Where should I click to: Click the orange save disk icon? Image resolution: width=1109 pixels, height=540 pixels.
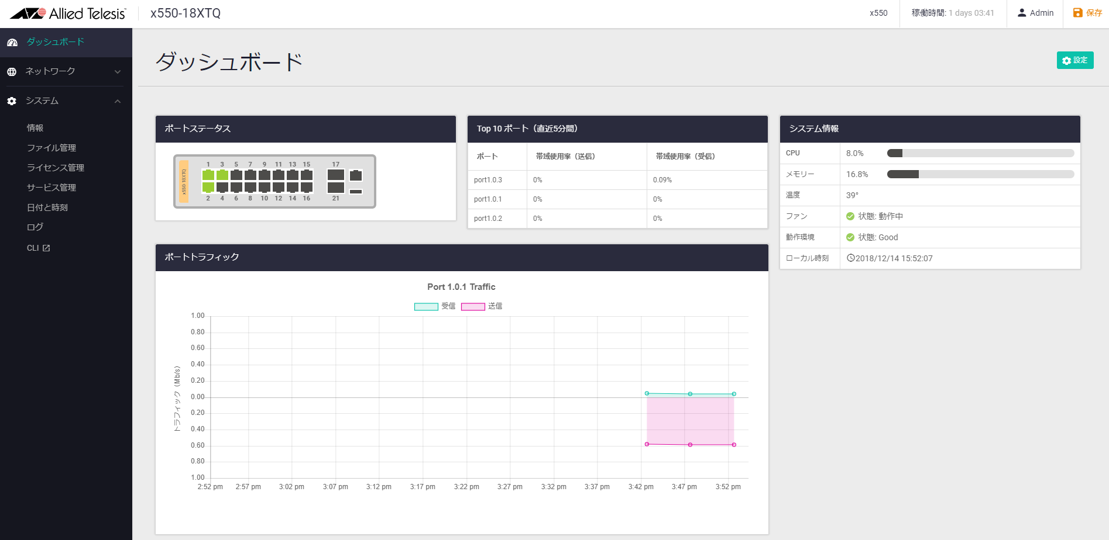point(1077,12)
